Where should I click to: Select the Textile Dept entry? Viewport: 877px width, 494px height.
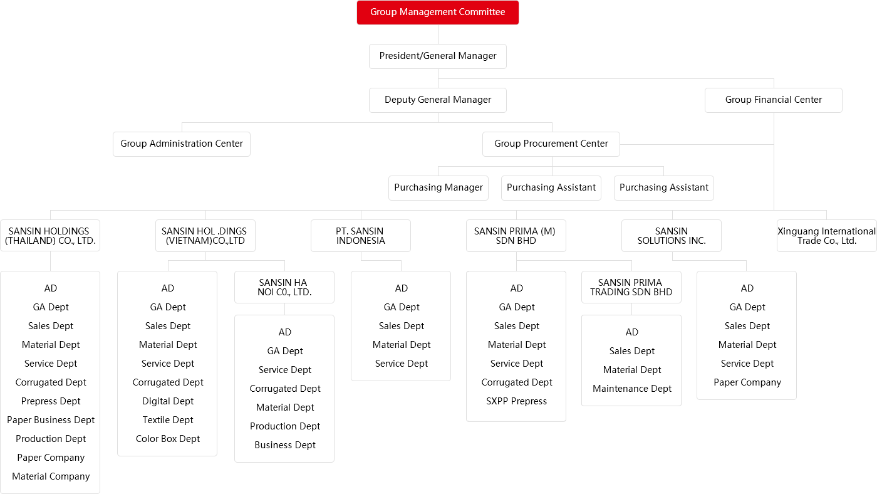(168, 420)
